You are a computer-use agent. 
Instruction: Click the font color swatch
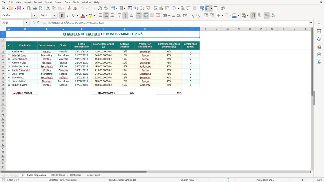pos(83,16)
